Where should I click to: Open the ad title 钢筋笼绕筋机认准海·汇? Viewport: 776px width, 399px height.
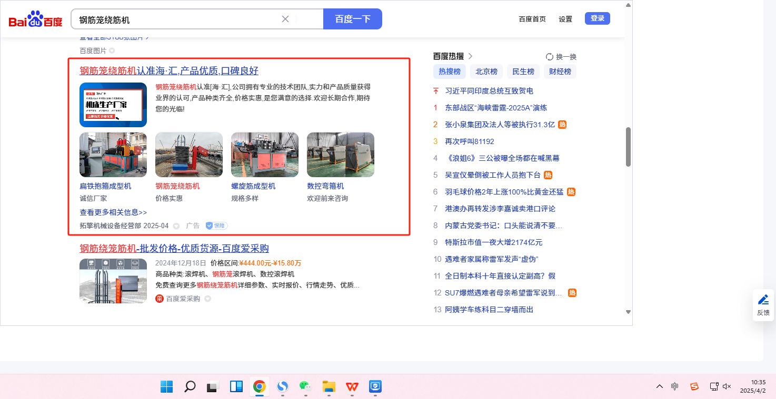coord(169,71)
